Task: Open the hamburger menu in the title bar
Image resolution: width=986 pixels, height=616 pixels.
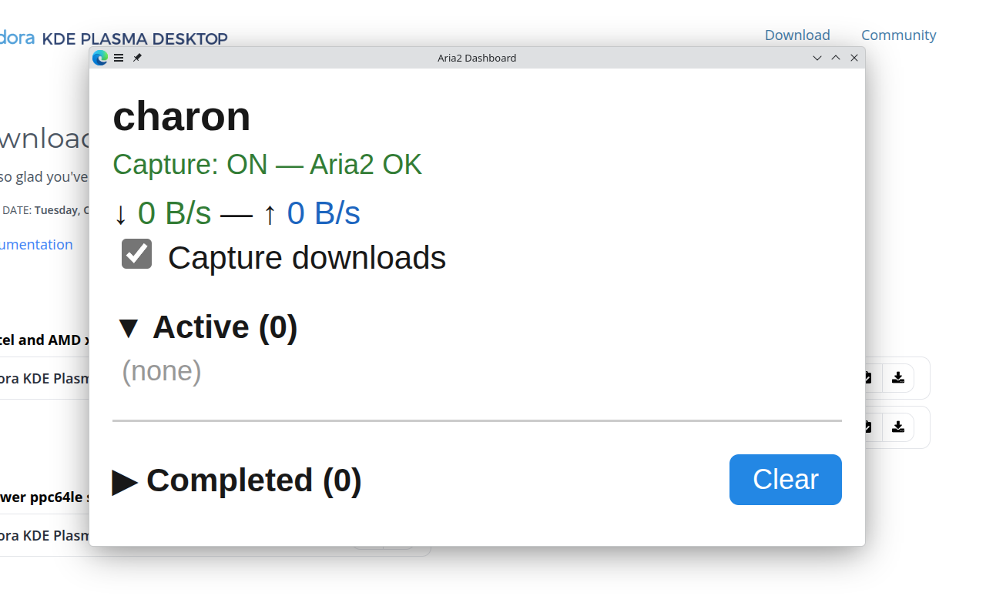Action: pyautogui.click(x=119, y=58)
